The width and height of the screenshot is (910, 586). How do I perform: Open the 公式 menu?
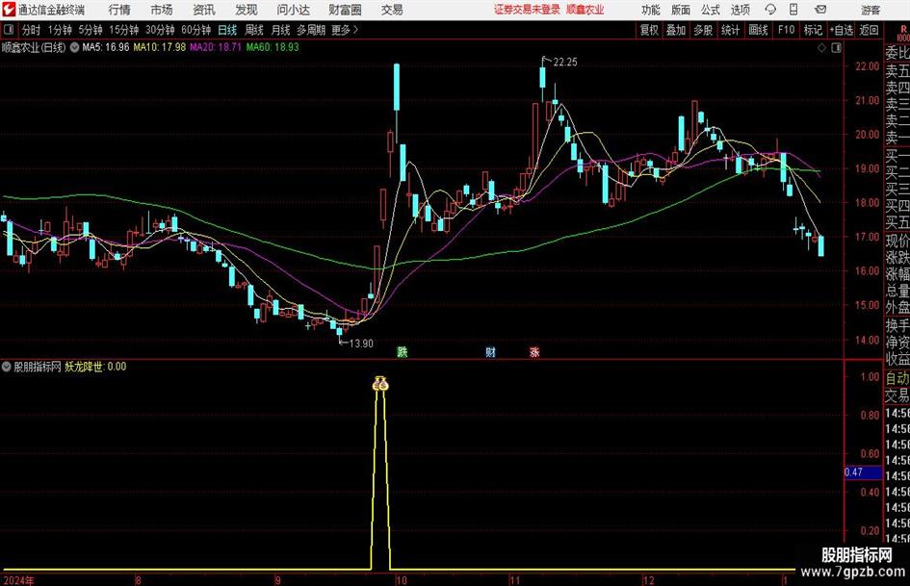(x=711, y=10)
